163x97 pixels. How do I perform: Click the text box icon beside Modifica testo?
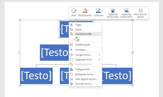click(x=71, y=45)
